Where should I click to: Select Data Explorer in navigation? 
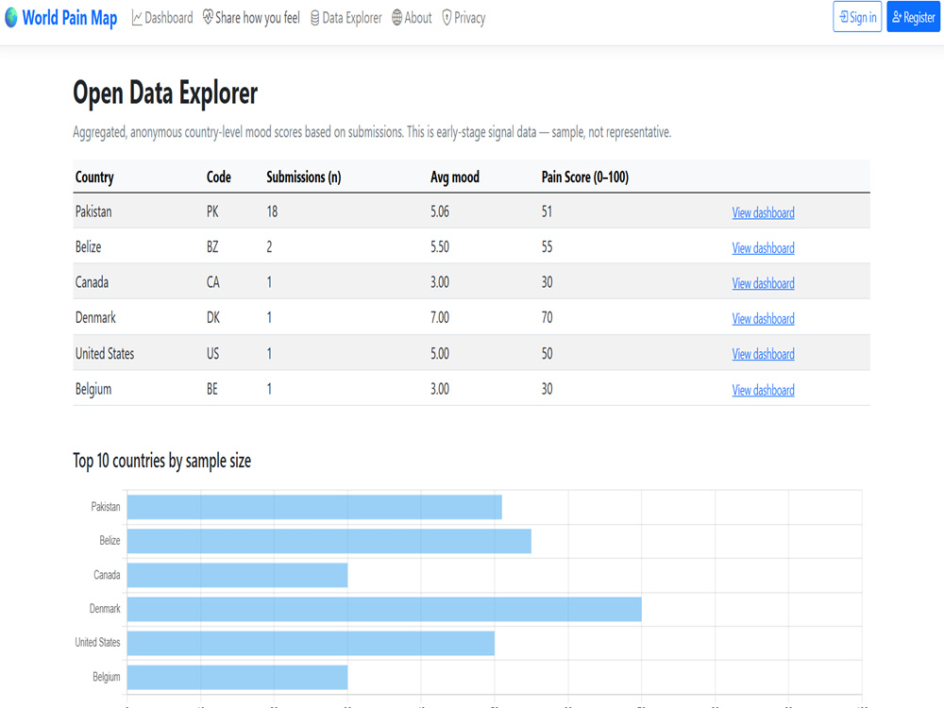[x=346, y=18]
